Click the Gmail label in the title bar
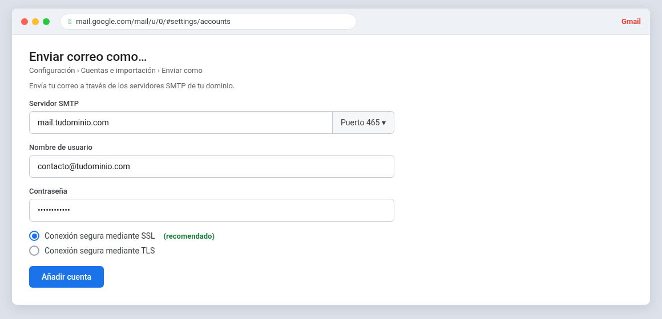Viewport: 662px width, 319px height. [631, 22]
